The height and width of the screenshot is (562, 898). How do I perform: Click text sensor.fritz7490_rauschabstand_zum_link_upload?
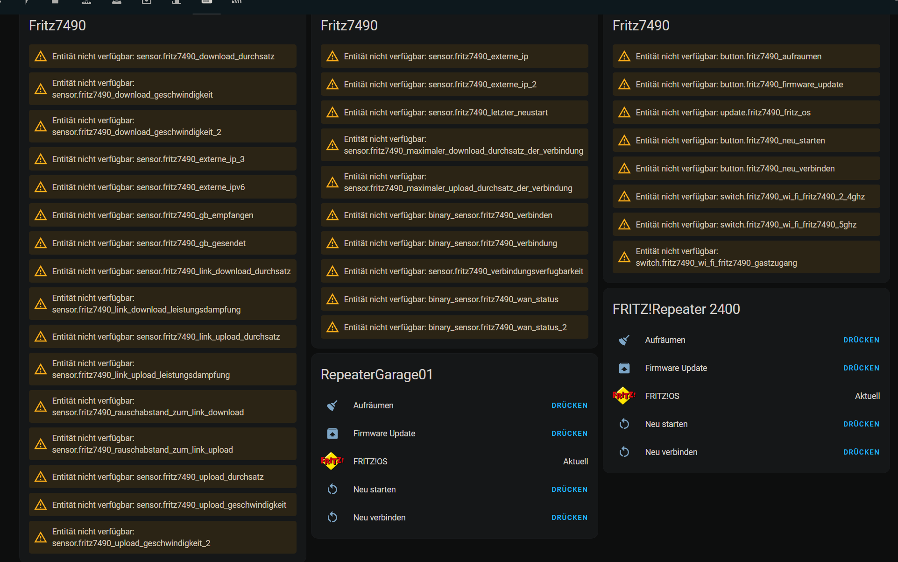(142, 450)
